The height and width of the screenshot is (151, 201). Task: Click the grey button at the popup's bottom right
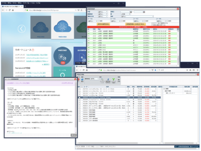pyautogui.click(x=74, y=135)
